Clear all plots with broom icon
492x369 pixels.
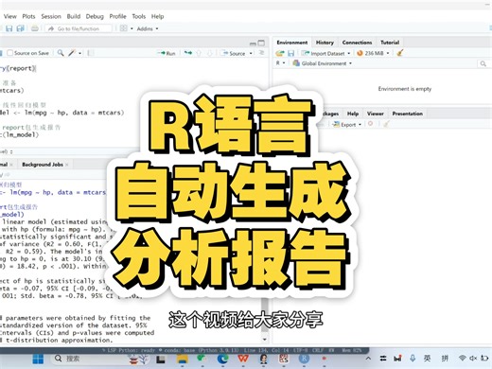point(386,124)
